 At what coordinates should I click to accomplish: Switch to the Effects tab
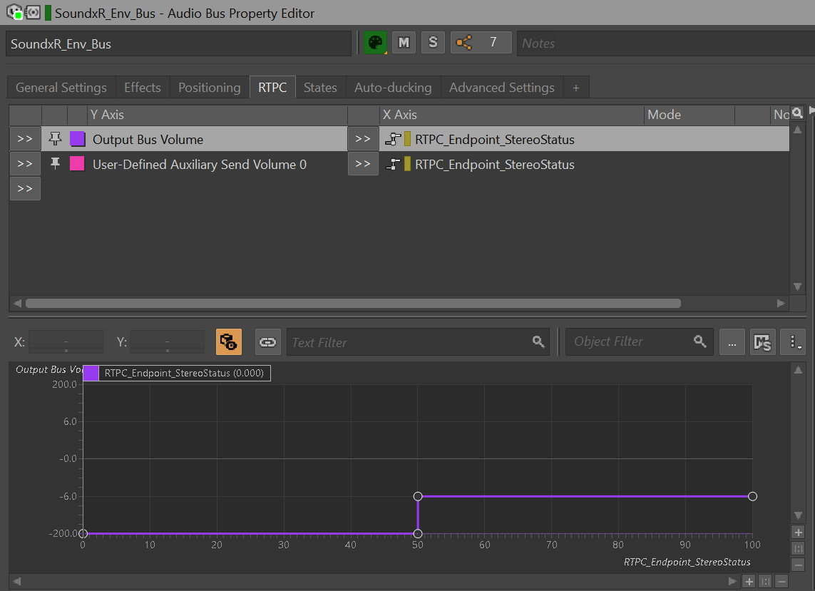(142, 88)
